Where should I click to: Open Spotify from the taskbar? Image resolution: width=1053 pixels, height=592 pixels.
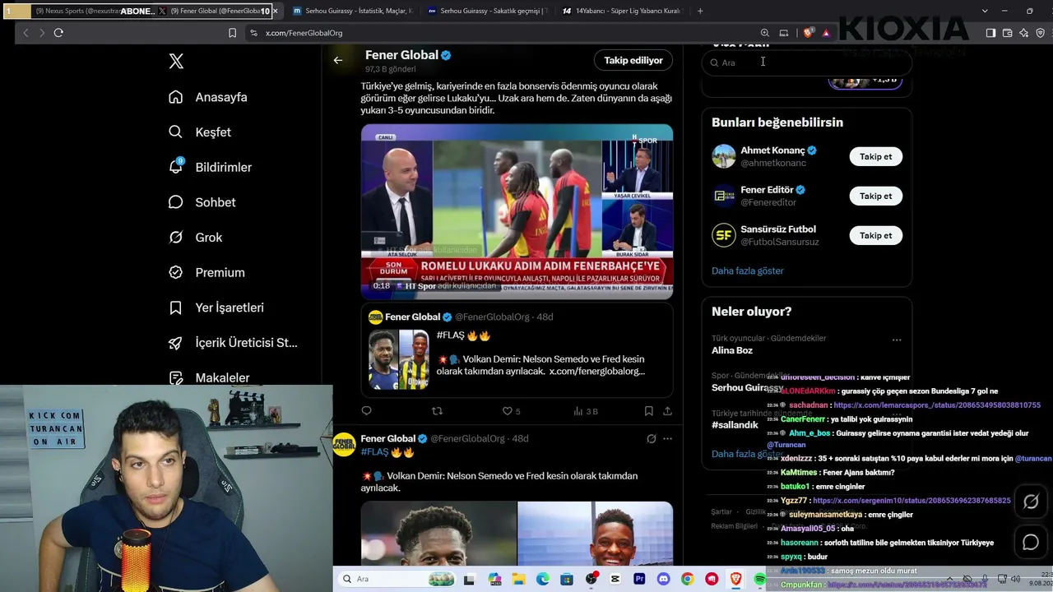(759, 579)
